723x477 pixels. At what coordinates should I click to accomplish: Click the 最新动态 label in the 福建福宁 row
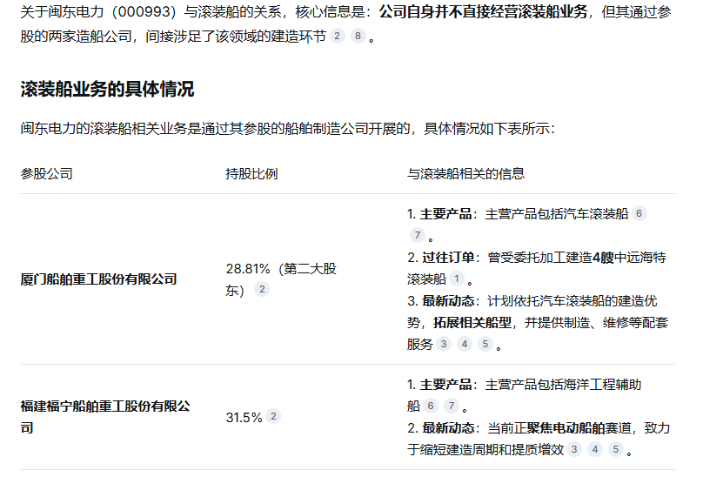click(x=448, y=428)
